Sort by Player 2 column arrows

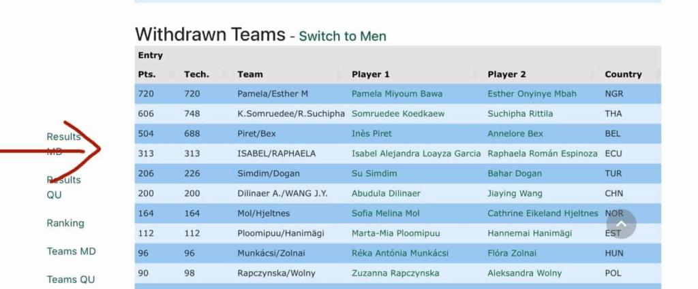(x=591, y=74)
